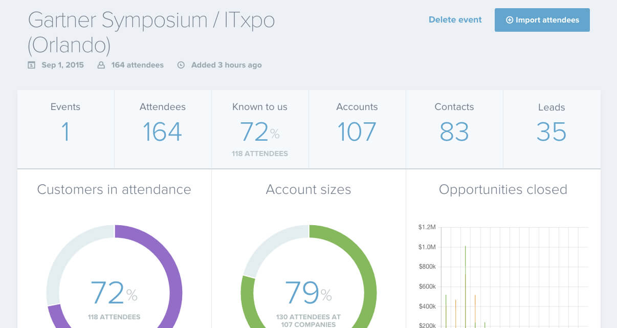Click the Gartner Symposium / ITxpo event title
This screenshot has height=328, width=617.
point(151,20)
